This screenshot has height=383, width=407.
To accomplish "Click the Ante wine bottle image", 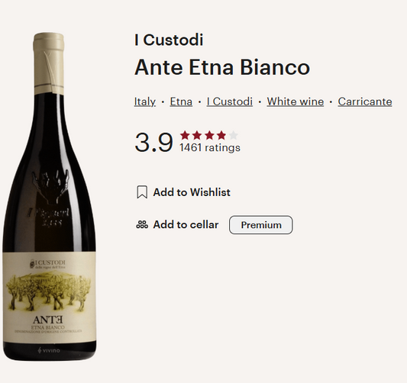I will point(49,196).
